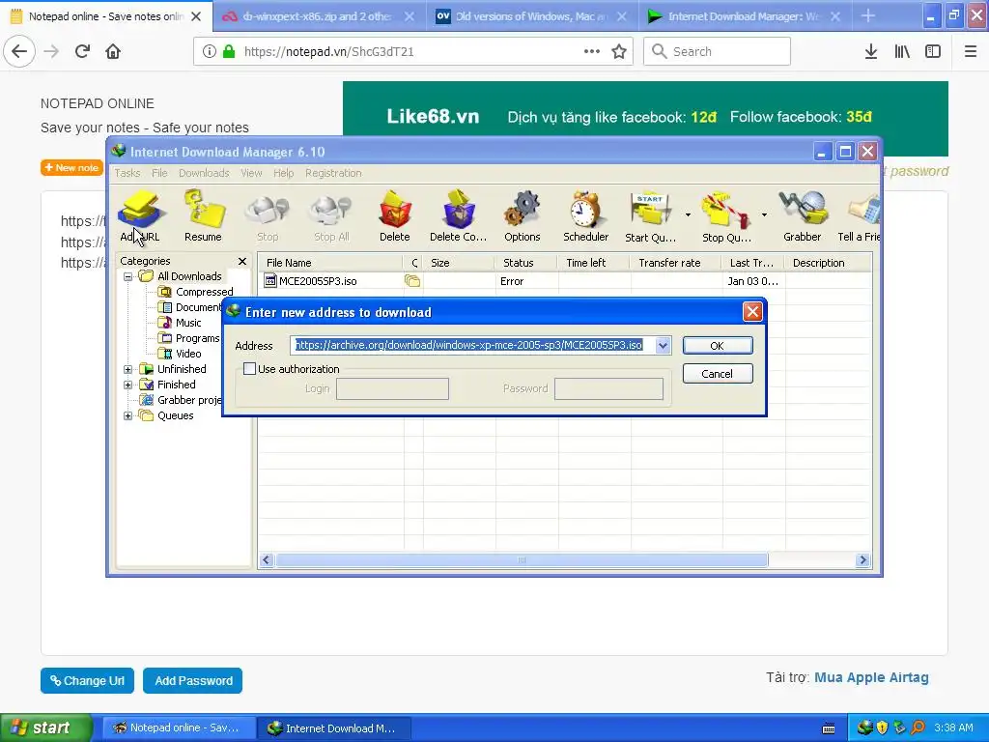Open IDM Options gear icon
This screenshot has height=742, width=989.
coord(523,216)
